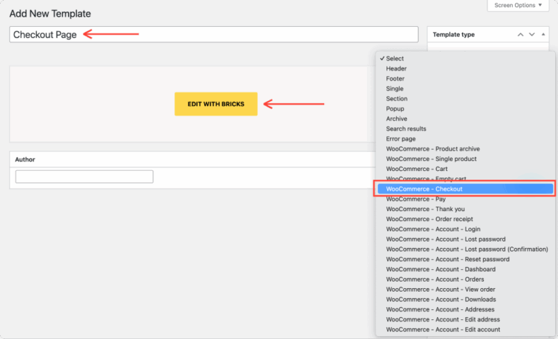This screenshot has height=339, width=558.
Task: Select Error page template type
Action: pos(466,139)
